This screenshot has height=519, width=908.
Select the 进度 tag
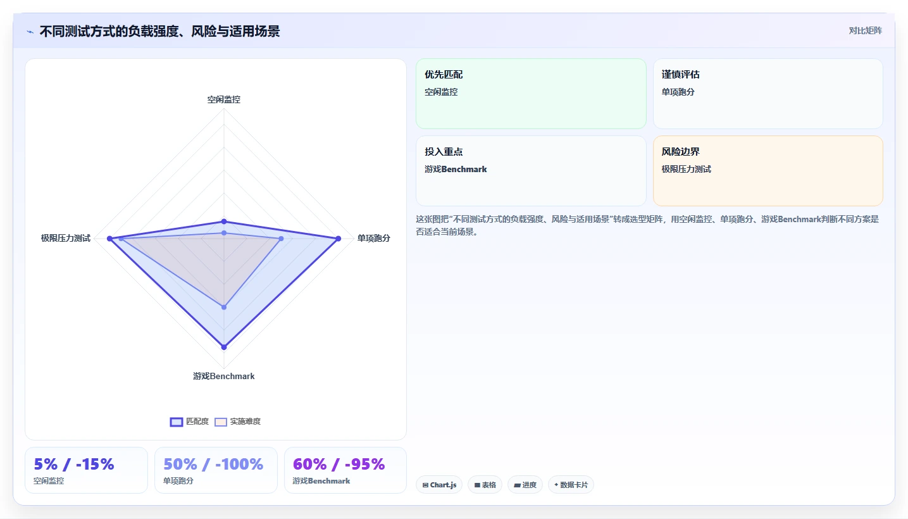[525, 485]
